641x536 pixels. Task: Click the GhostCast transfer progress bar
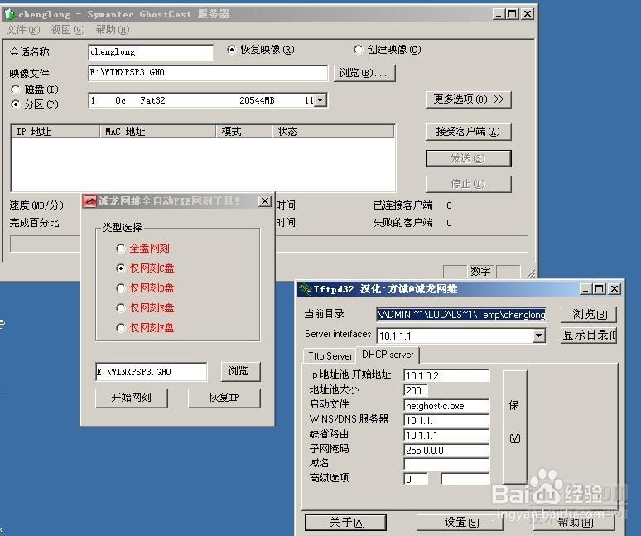pos(268,244)
